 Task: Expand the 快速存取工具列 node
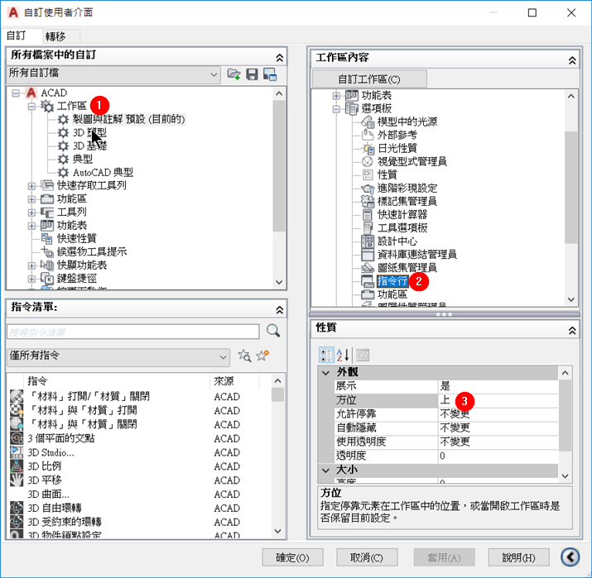pyautogui.click(x=31, y=186)
